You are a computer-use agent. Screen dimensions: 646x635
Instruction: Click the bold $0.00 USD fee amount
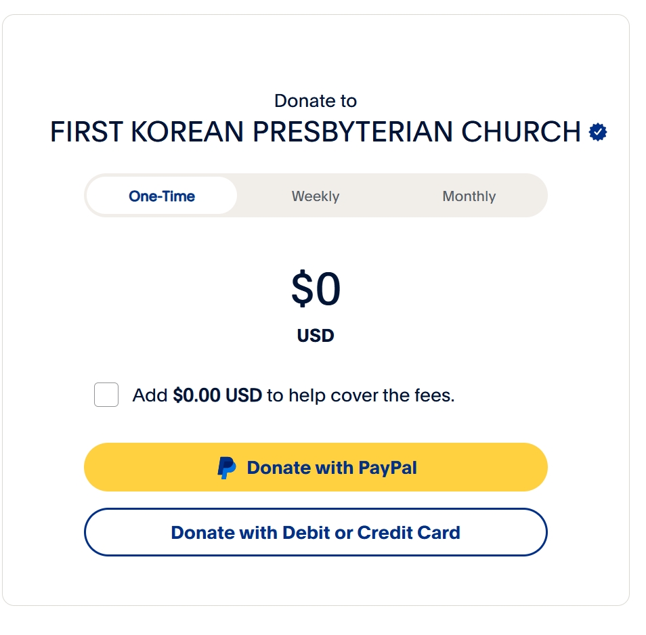click(217, 395)
